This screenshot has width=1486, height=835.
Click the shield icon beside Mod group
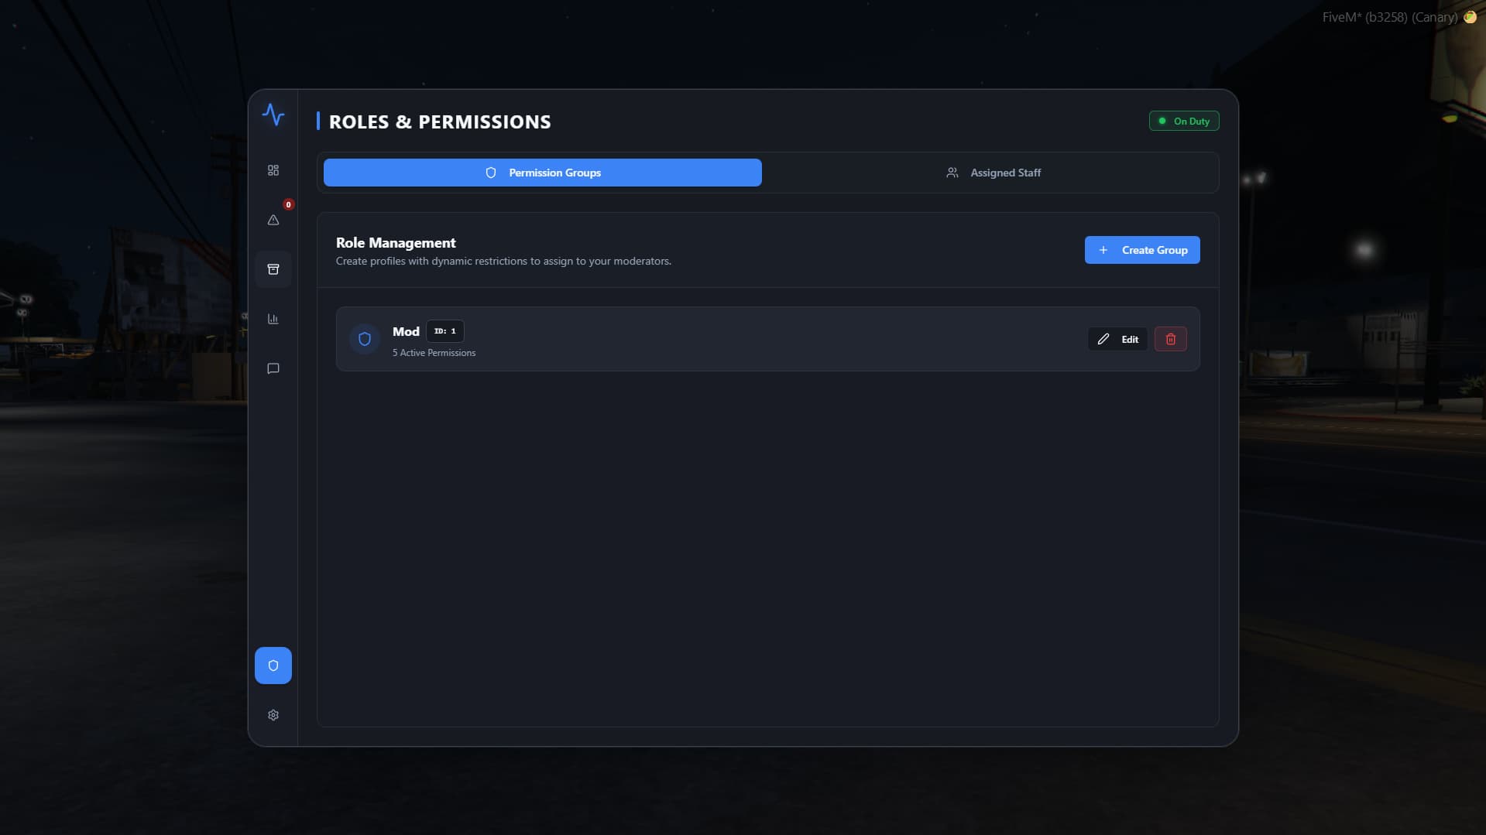(x=365, y=339)
